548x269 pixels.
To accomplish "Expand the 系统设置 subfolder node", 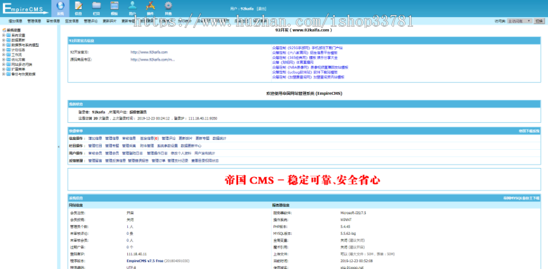I will 4,35.
